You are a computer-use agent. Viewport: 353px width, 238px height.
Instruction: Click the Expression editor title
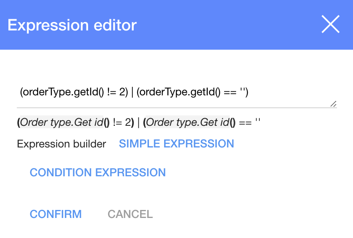[72, 25]
